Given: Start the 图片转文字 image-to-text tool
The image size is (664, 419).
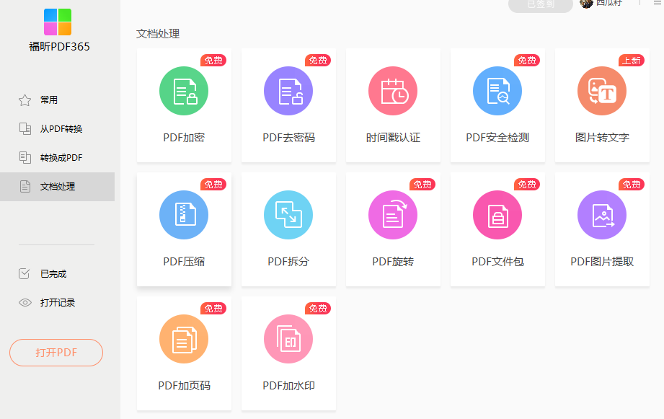Looking at the screenshot, I should tap(602, 105).
